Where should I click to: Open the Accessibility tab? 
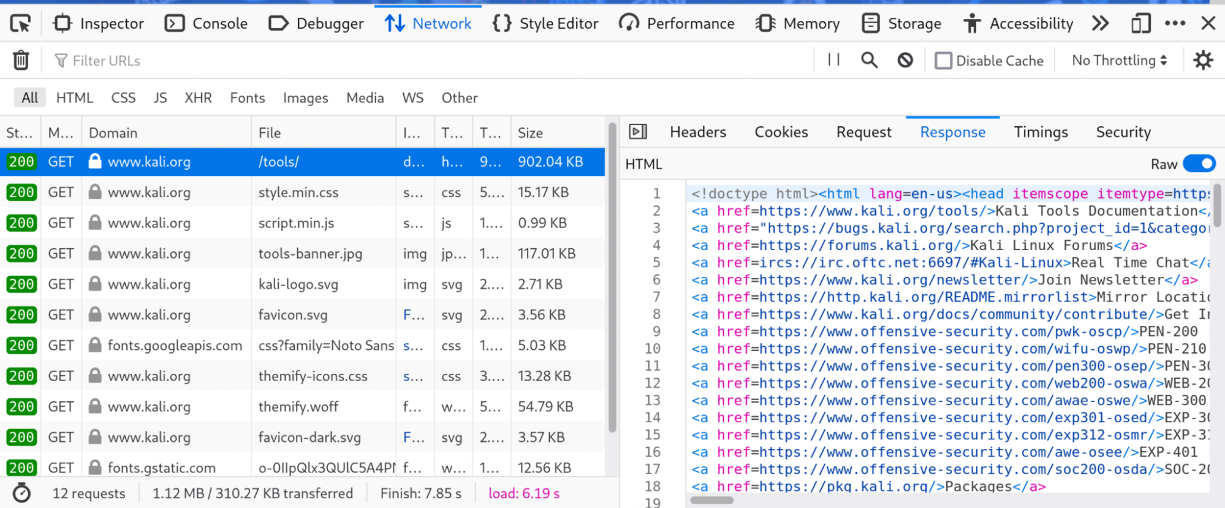1018,23
